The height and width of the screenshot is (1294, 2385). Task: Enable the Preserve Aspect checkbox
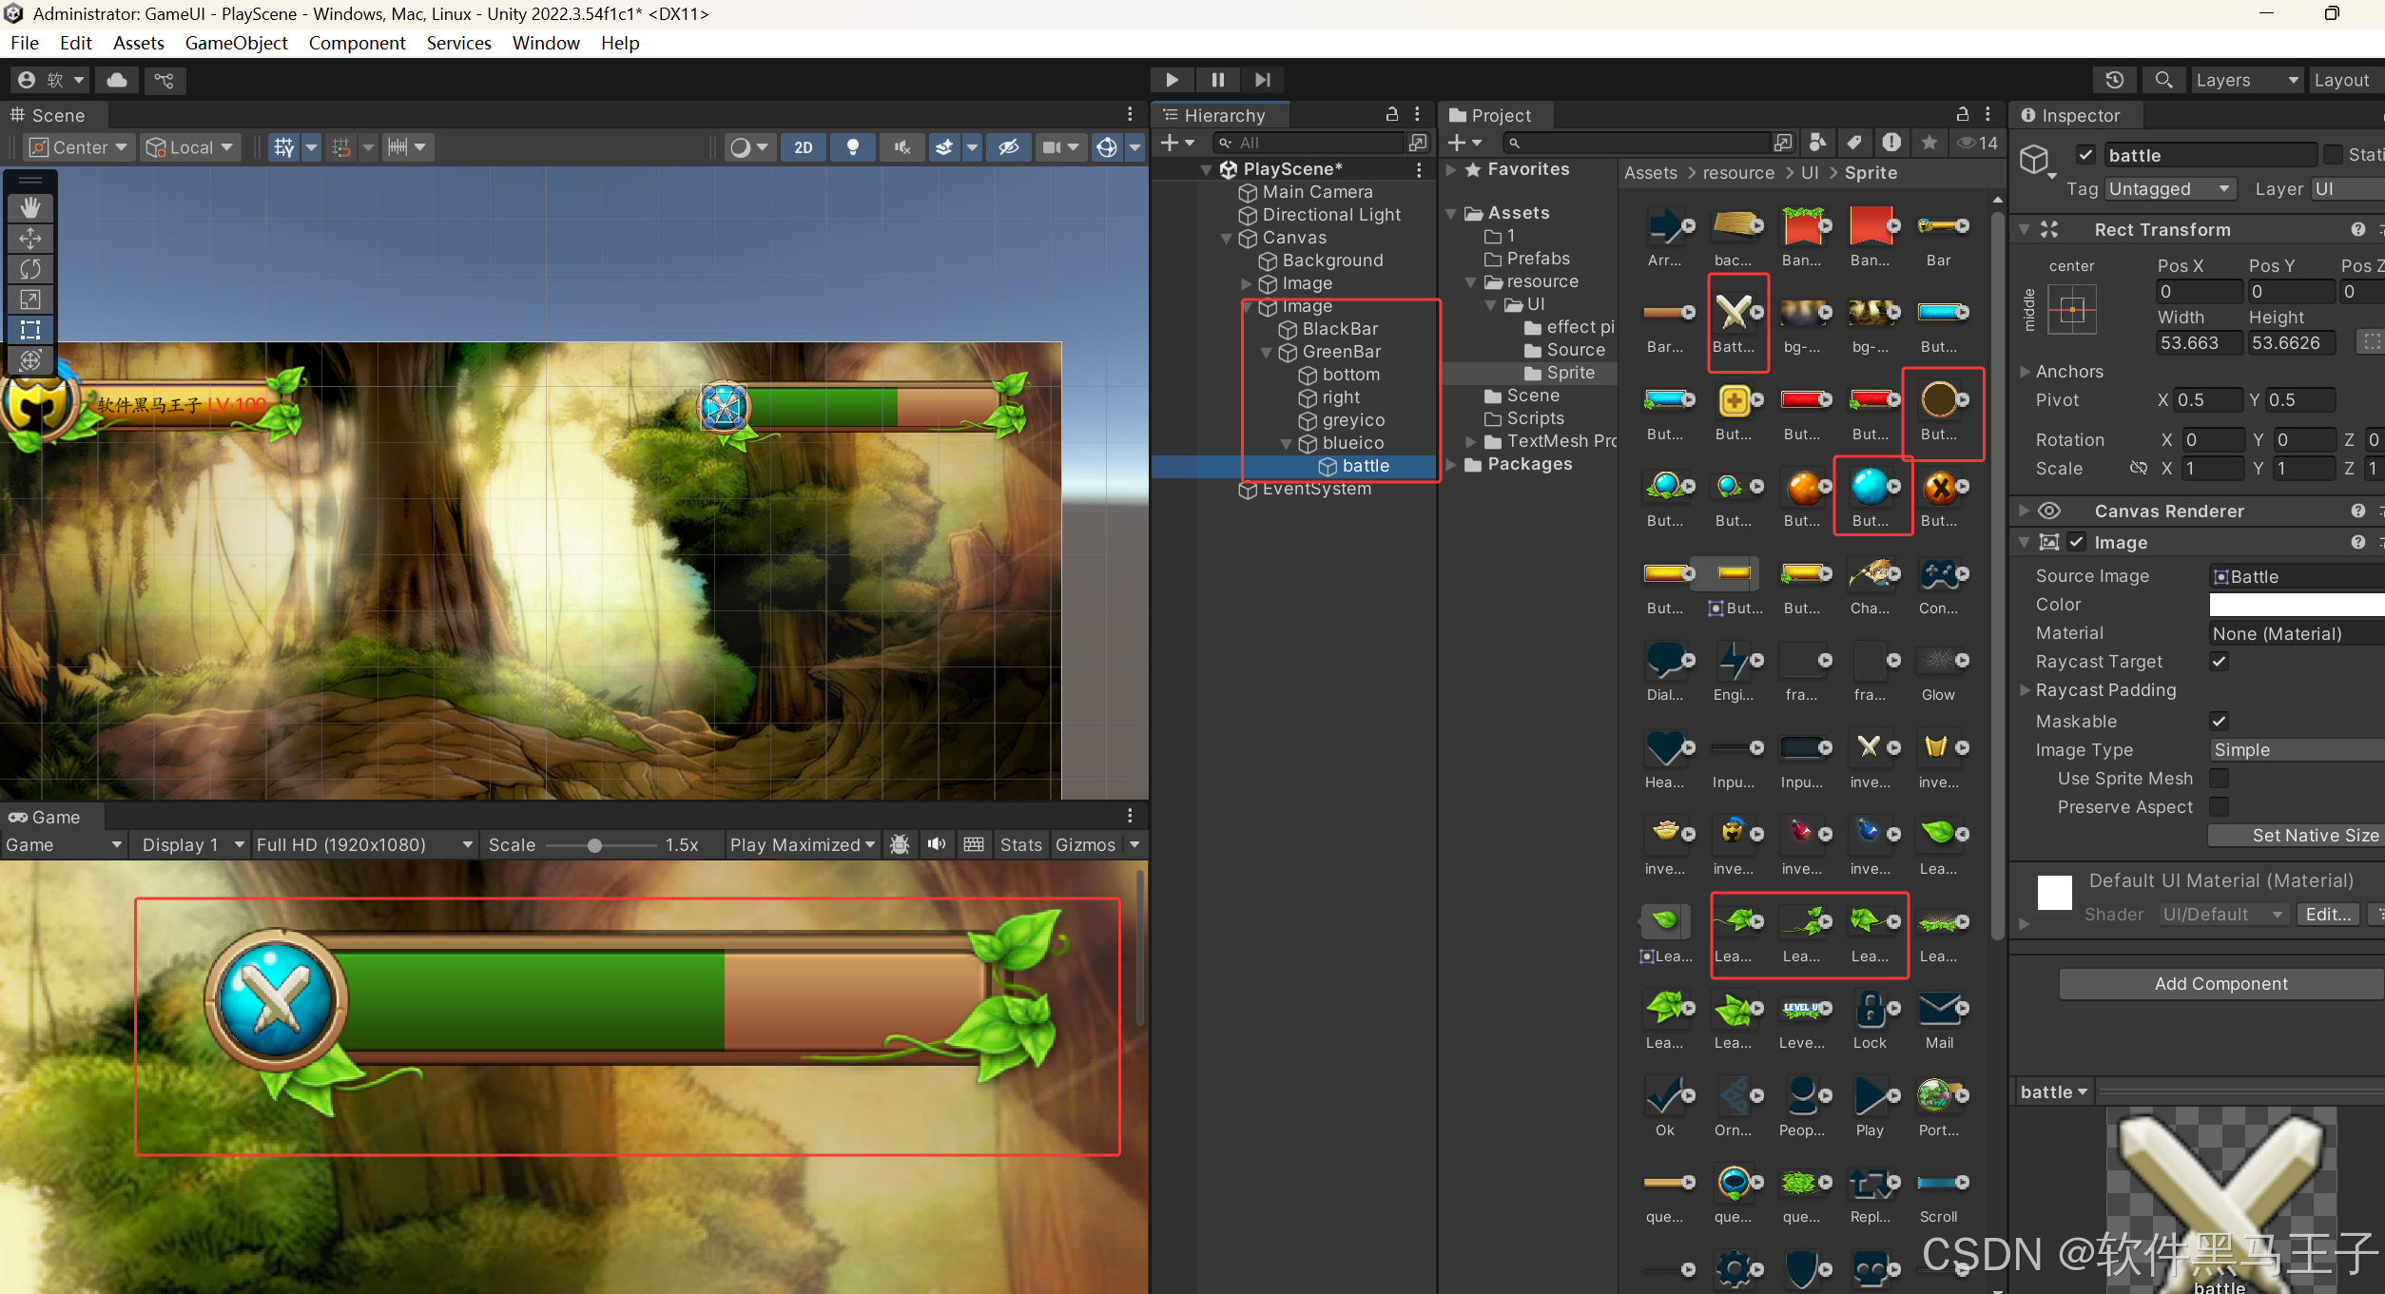(x=2219, y=807)
